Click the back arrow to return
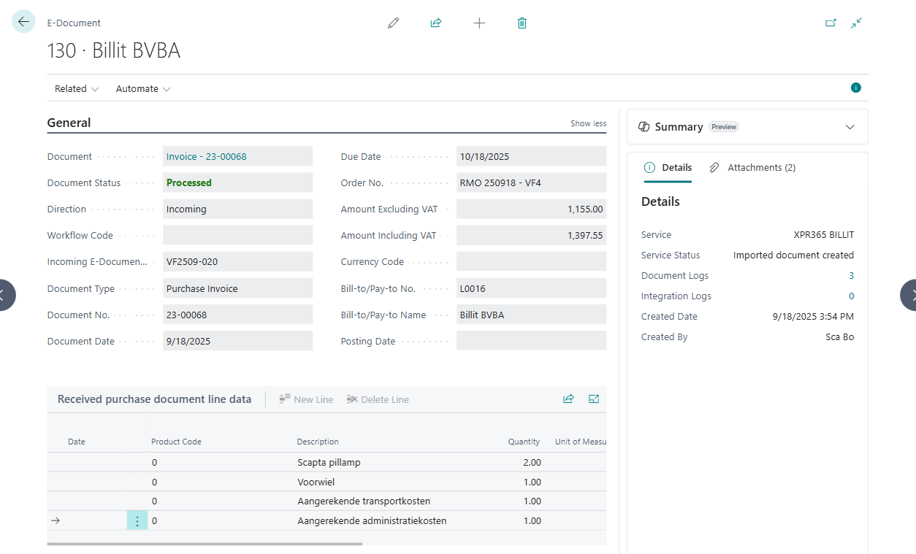Image resolution: width=916 pixels, height=554 pixels. [x=23, y=21]
